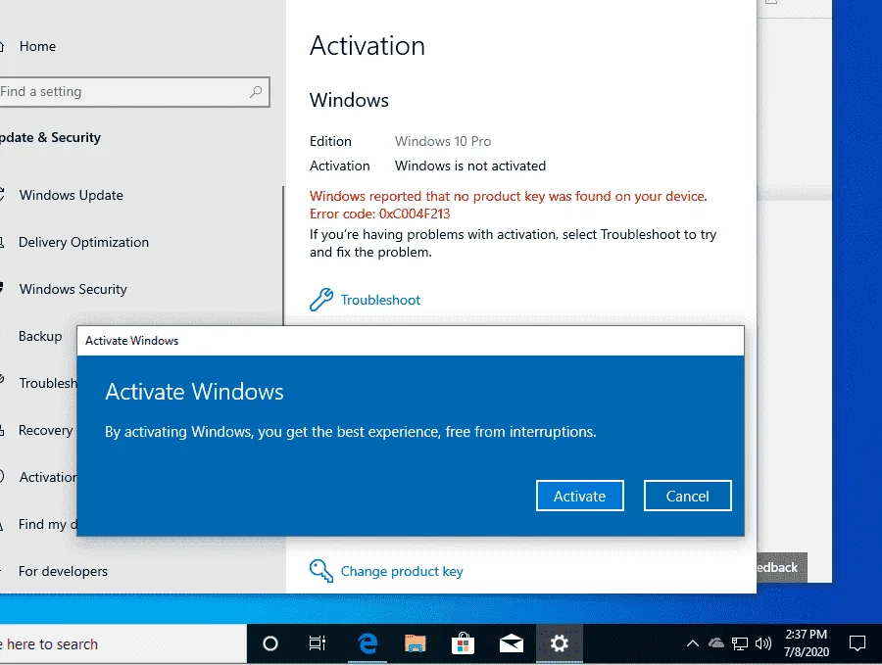Select Activation in the settings sidebar

(48, 477)
